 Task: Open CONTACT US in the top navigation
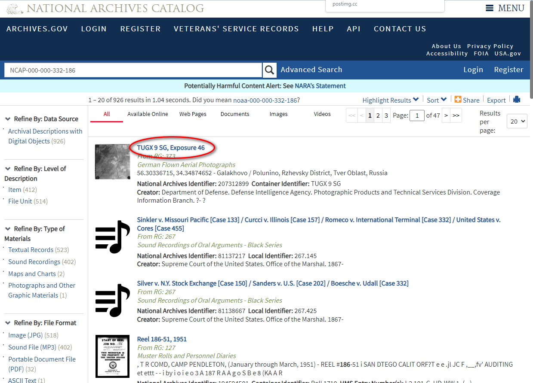[400, 29]
